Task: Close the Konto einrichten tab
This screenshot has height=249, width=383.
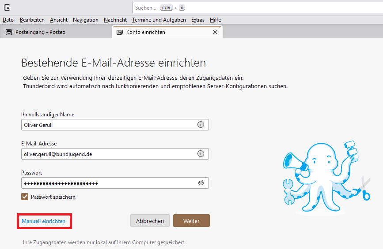Action: (215, 32)
